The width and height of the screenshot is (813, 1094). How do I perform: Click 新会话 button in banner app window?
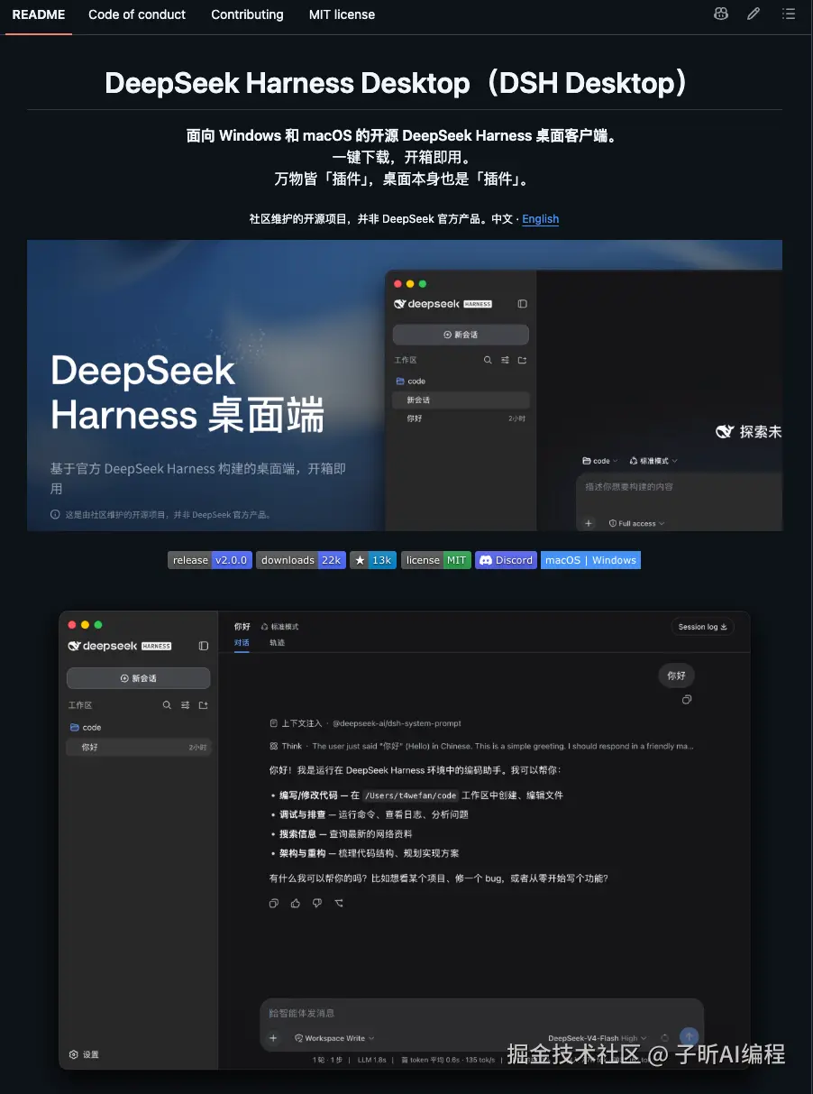coord(461,335)
